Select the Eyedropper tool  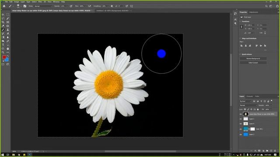click(x=3, y=26)
